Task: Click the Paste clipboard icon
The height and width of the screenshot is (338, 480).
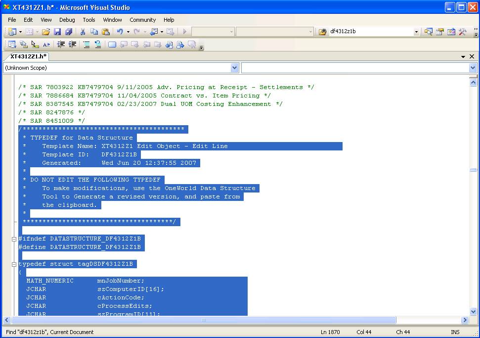Action: [x=106, y=32]
